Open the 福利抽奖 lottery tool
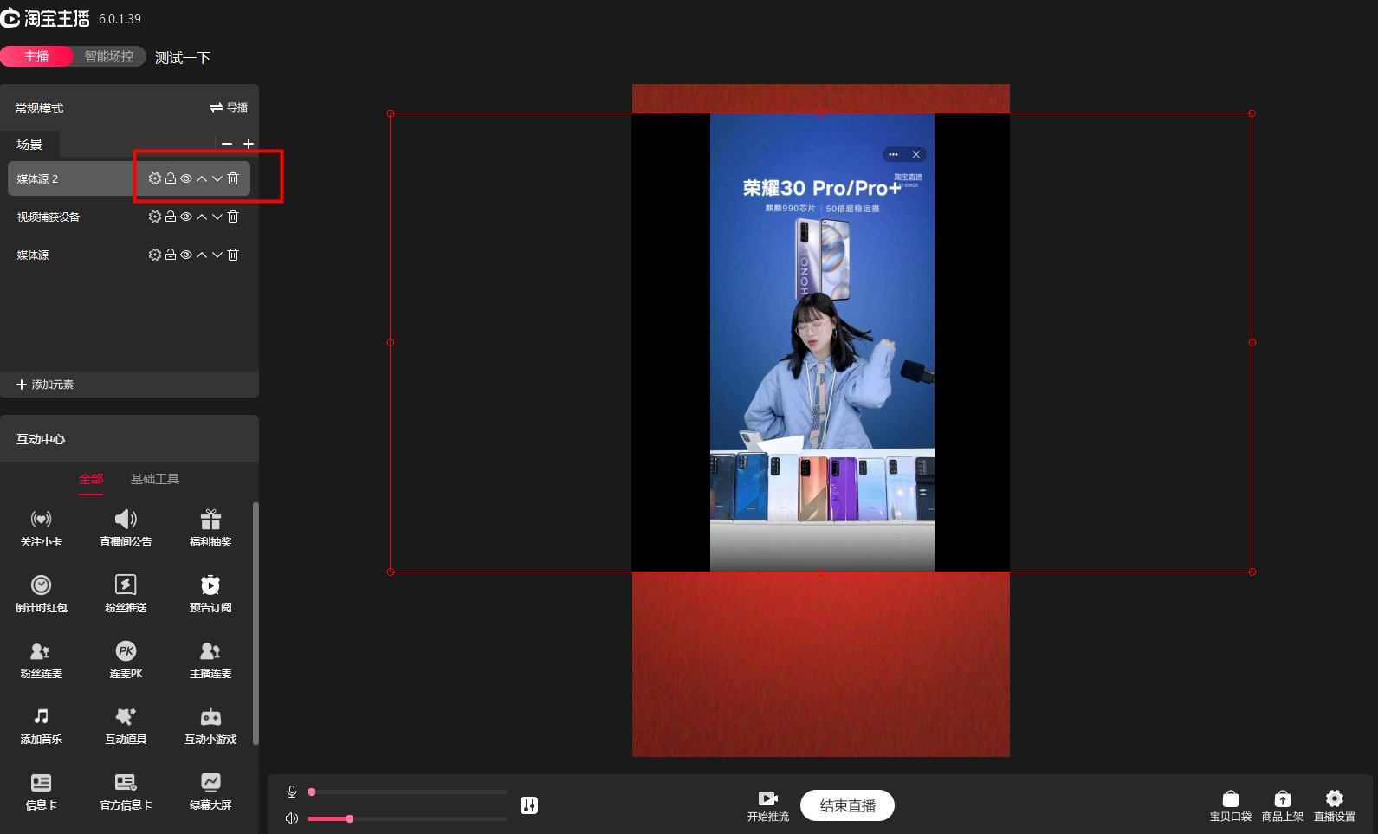This screenshot has height=834, width=1378. point(210,528)
